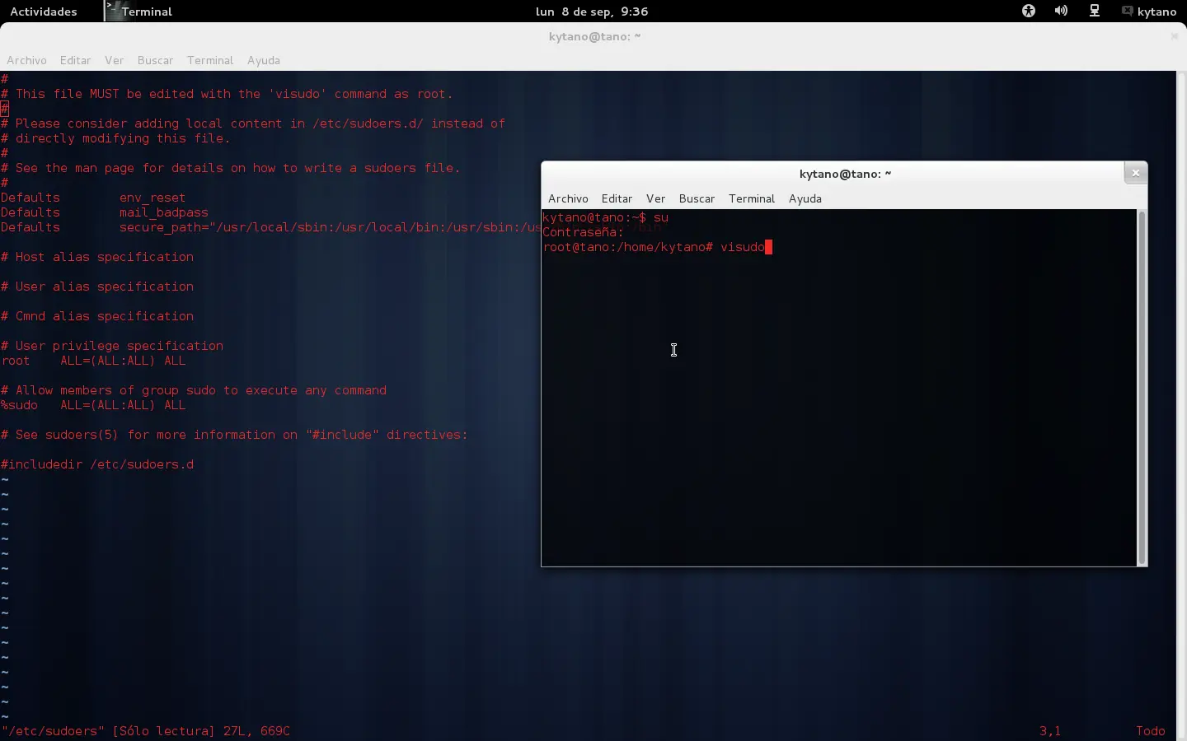The image size is (1187, 741).
Task: Open Terminal menu in background terminal
Action: pos(210,60)
